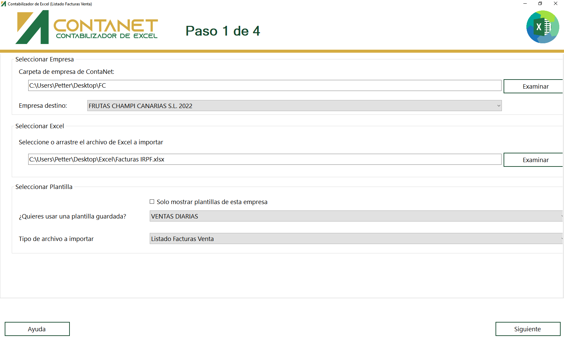Open the Tipo de archivo a importar dropdown
Screen dimensions: 564x339
357,239
